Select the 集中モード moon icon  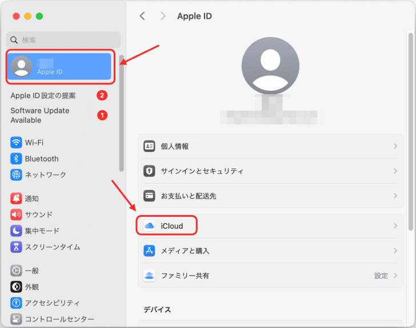(x=16, y=230)
